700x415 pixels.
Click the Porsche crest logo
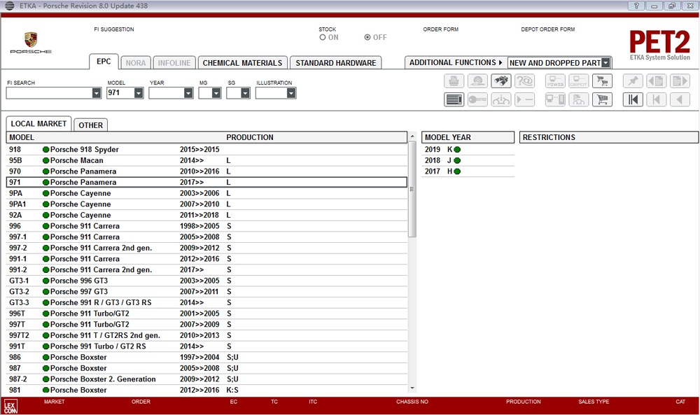[31, 40]
